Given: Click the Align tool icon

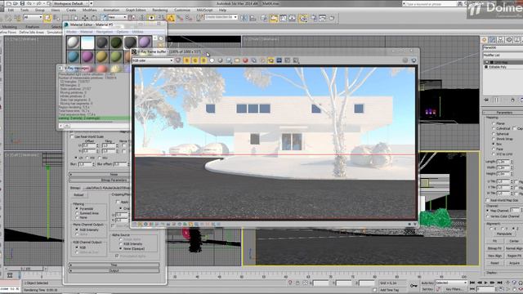Looking at the screenshot, I should (x=253, y=18).
